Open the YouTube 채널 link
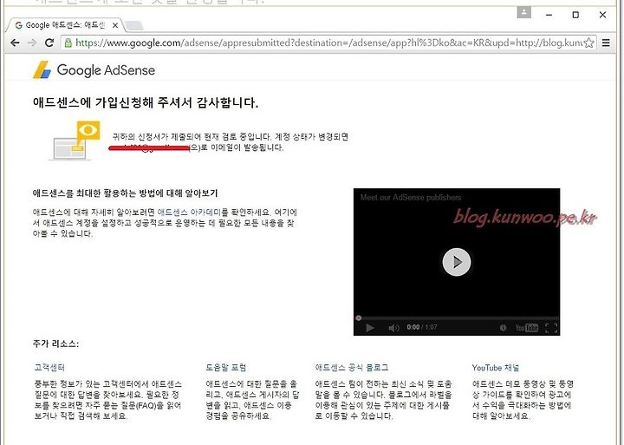624x445 pixels. 496,368
